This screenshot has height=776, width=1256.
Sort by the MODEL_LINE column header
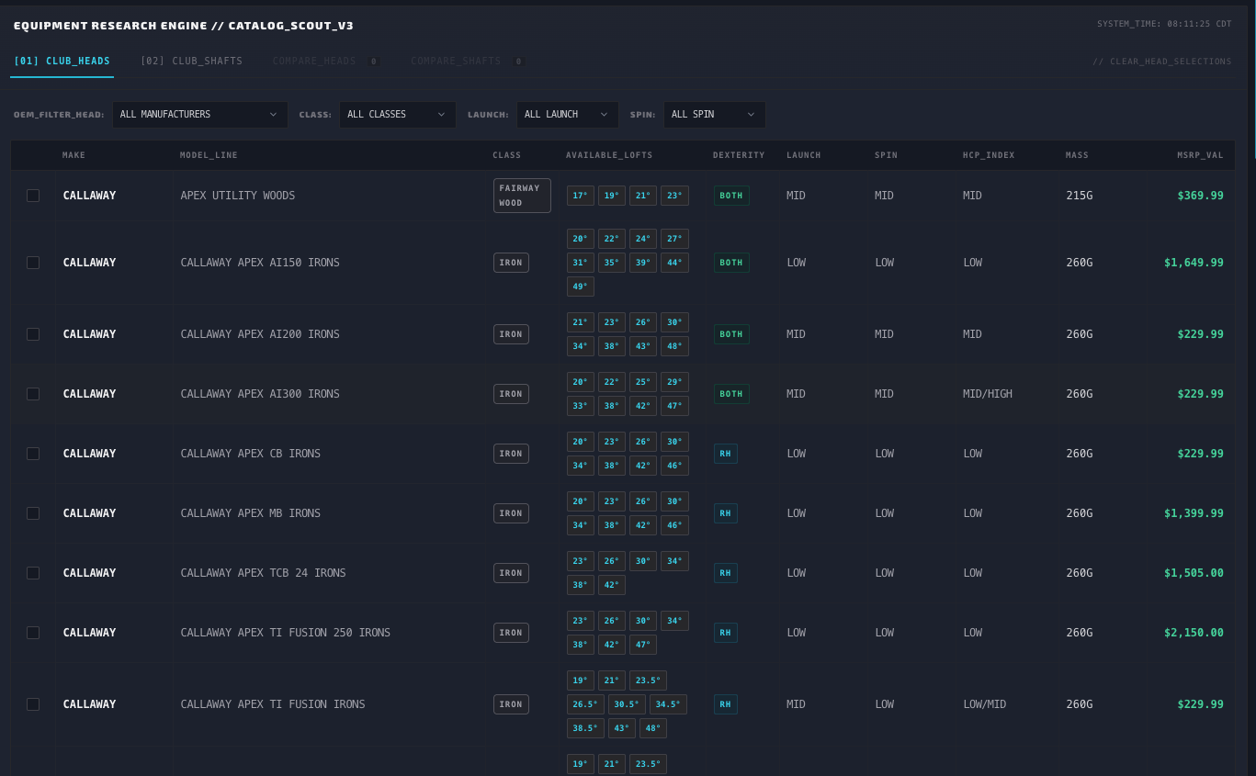click(209, 155)
